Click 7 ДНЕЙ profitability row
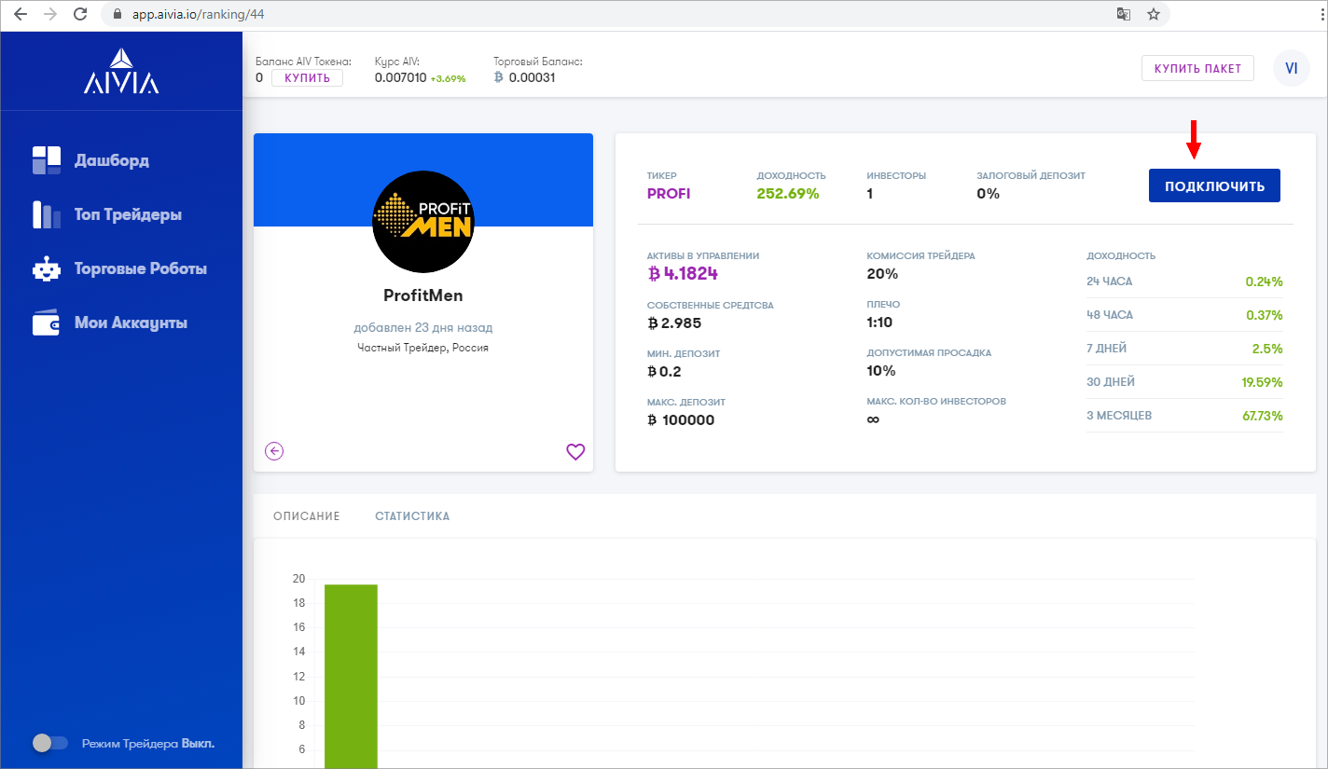This screenshot has width=1328, height=769. (1184, 349)
